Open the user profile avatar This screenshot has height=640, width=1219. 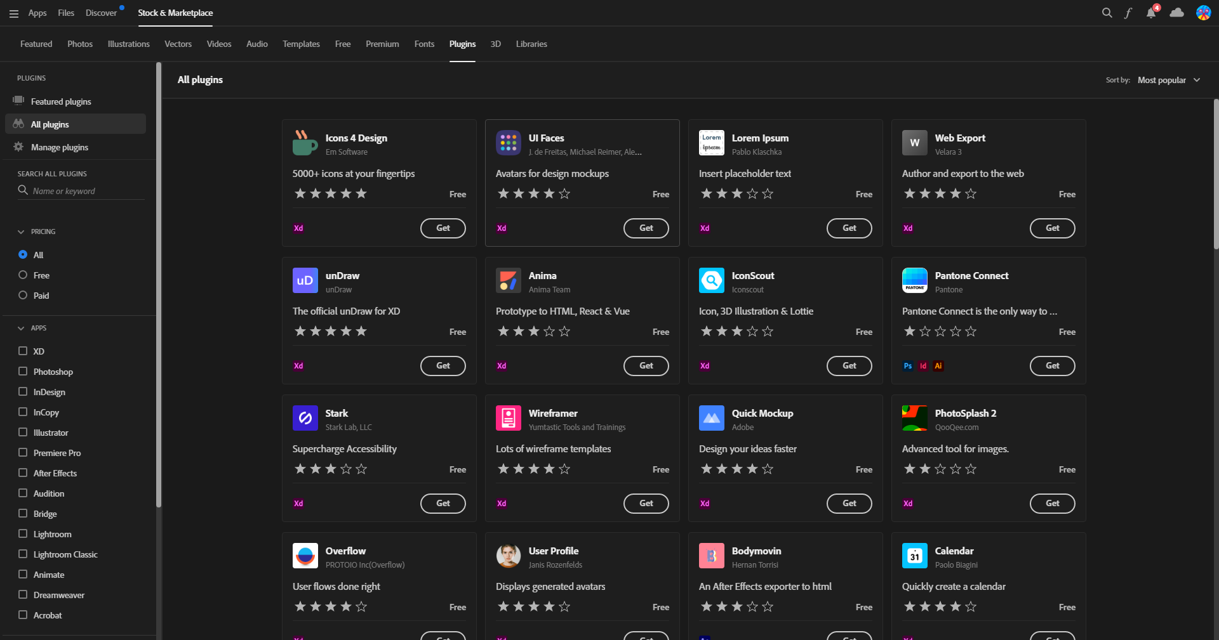(x=1203, y=13)
